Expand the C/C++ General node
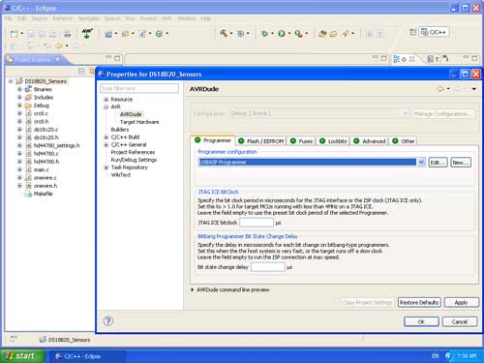 106,145
